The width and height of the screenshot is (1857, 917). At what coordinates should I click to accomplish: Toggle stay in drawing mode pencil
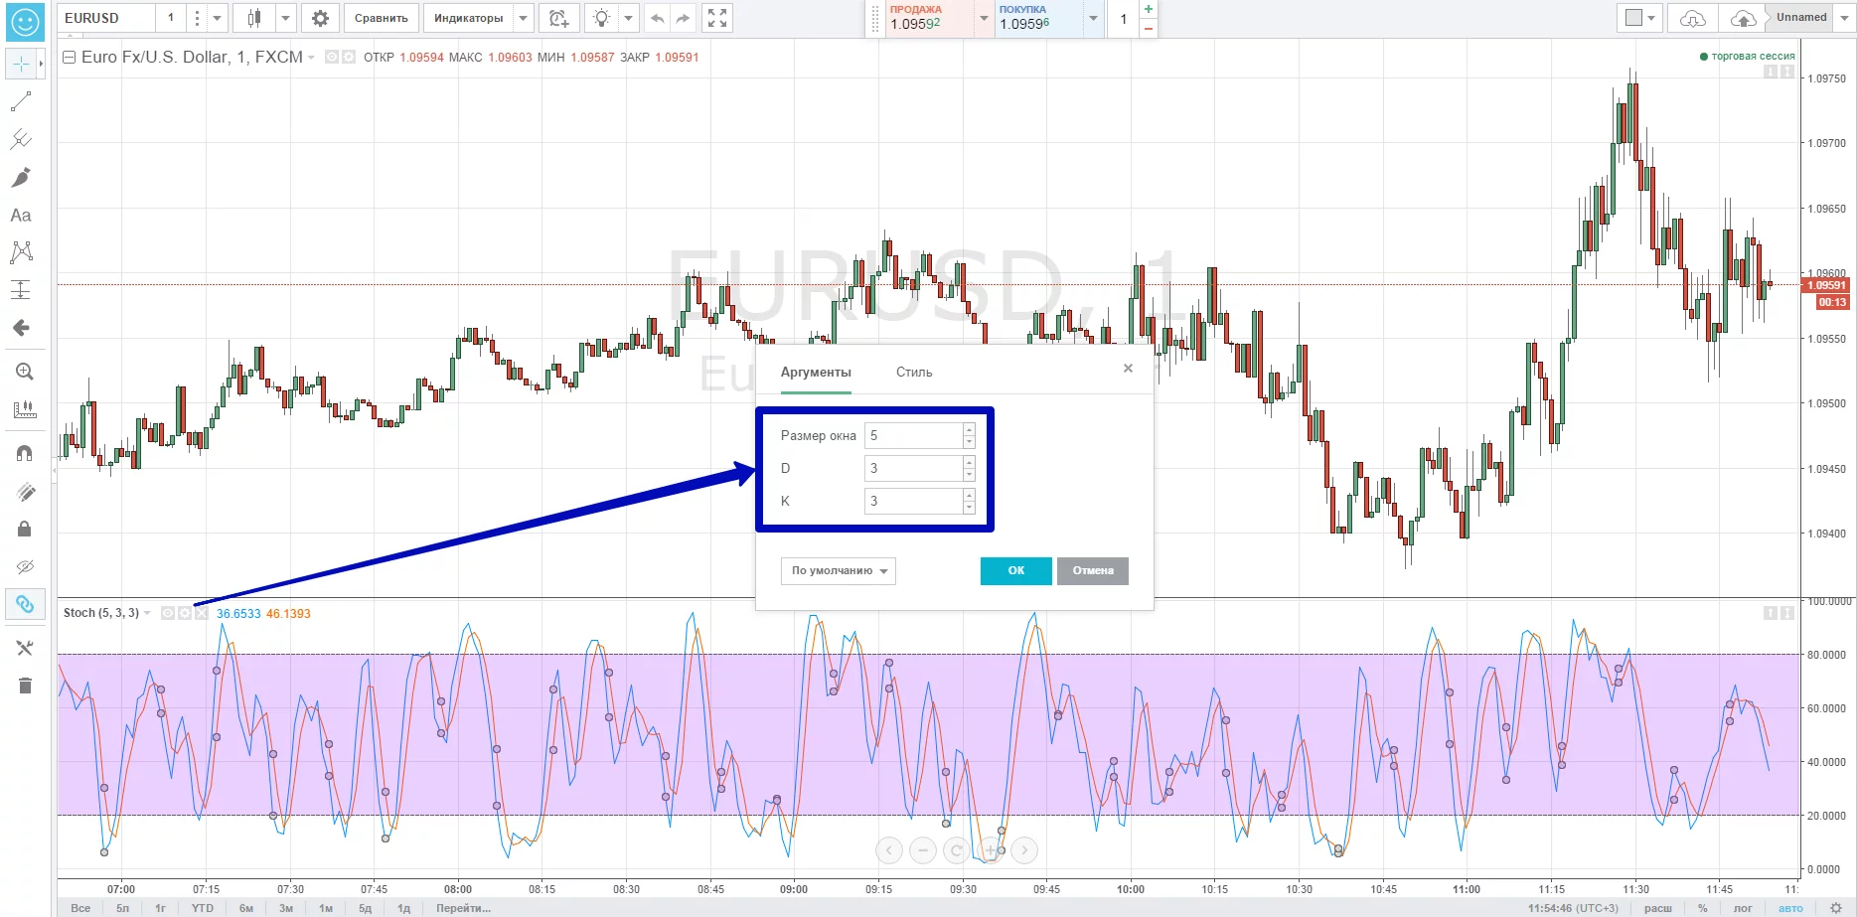24,491
